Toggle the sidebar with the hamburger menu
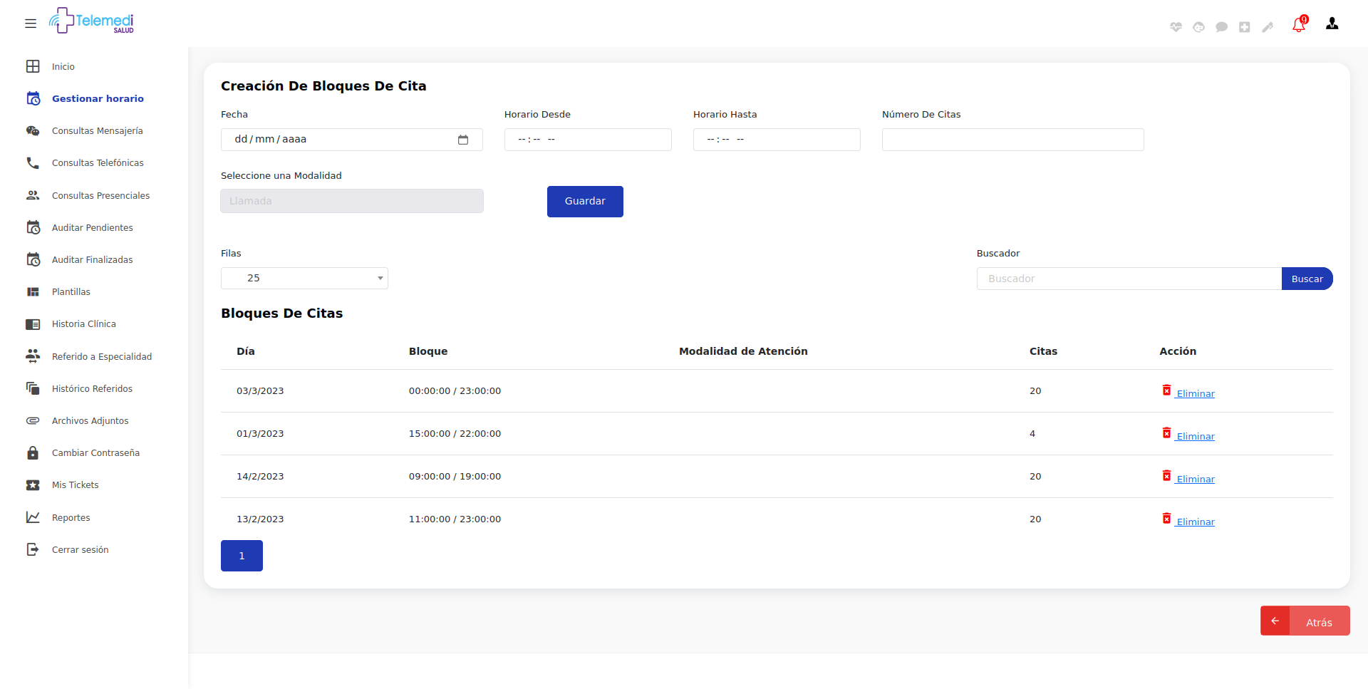 click(31, 24)
